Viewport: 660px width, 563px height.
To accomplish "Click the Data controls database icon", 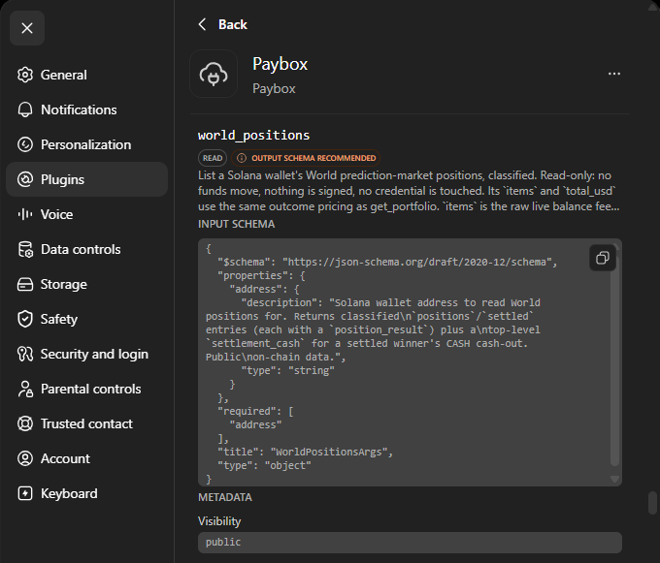I will click(x=25, y=249).
